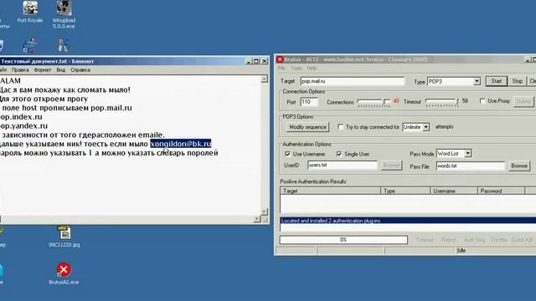Open Tools menu in Brutus
This screenshot has height=301, width=536.
coord(296,69)
